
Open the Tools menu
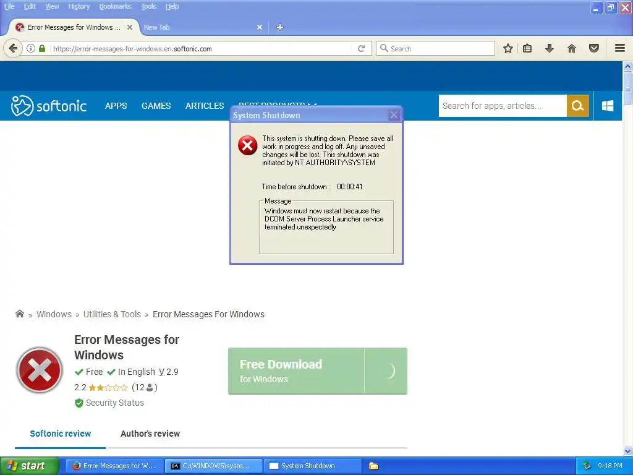click(x=148, y=6)
